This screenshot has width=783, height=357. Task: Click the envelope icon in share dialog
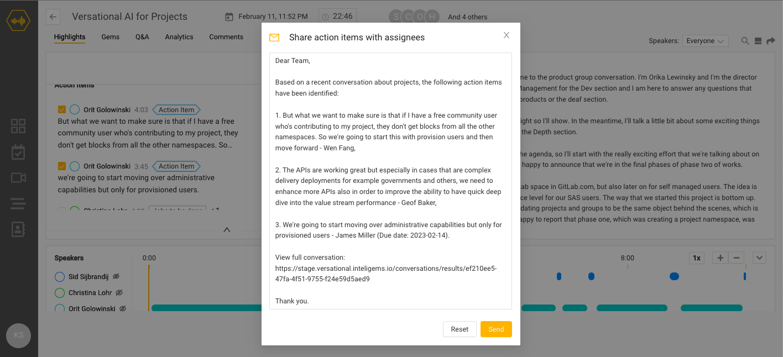274,38
